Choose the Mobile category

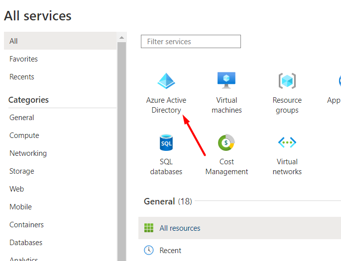pos(21,207)
